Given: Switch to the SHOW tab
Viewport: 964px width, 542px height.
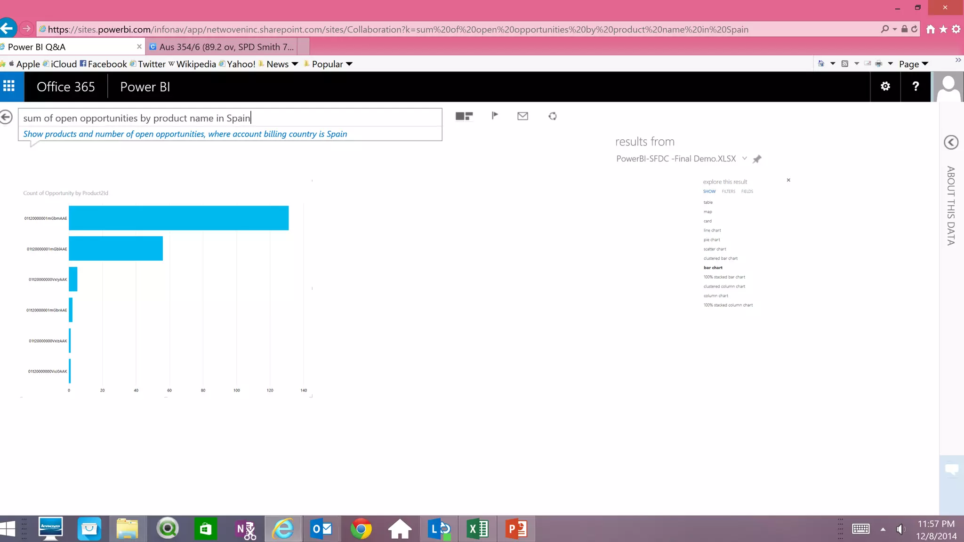Looking at the screenshot, I should [709, 191].
